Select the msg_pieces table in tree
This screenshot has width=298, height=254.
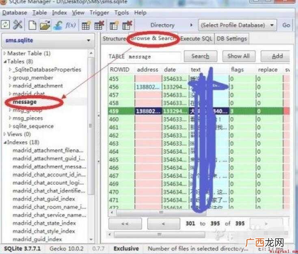click(28, 118)
